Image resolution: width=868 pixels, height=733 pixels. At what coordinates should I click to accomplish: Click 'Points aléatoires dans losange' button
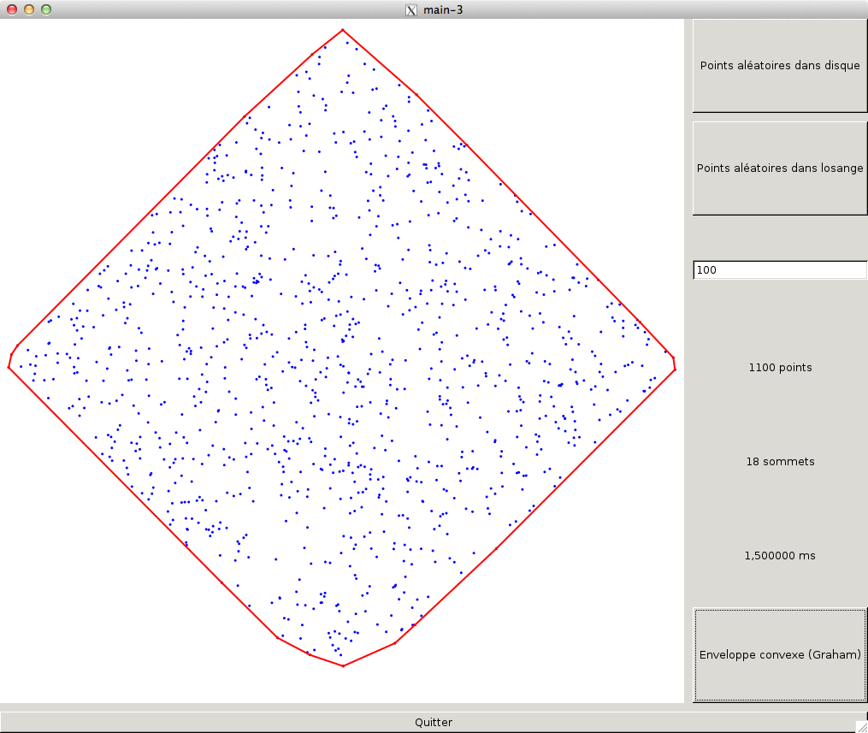click(x=779, y=168)
